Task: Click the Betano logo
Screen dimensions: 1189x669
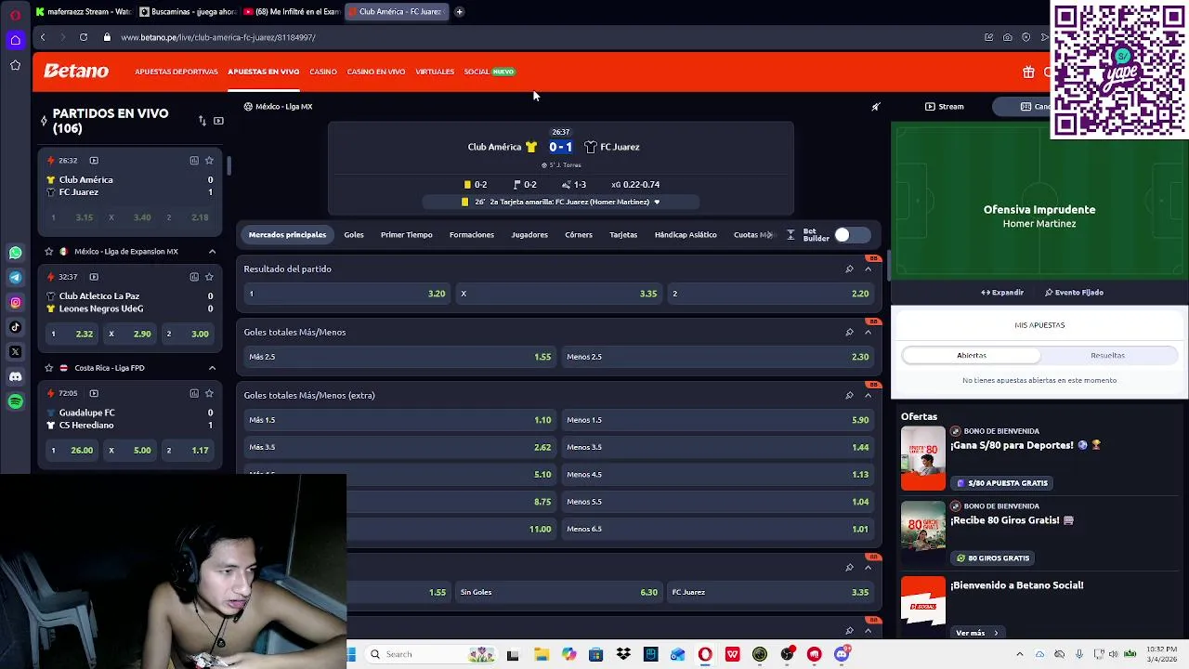Action: pos(76,72)
